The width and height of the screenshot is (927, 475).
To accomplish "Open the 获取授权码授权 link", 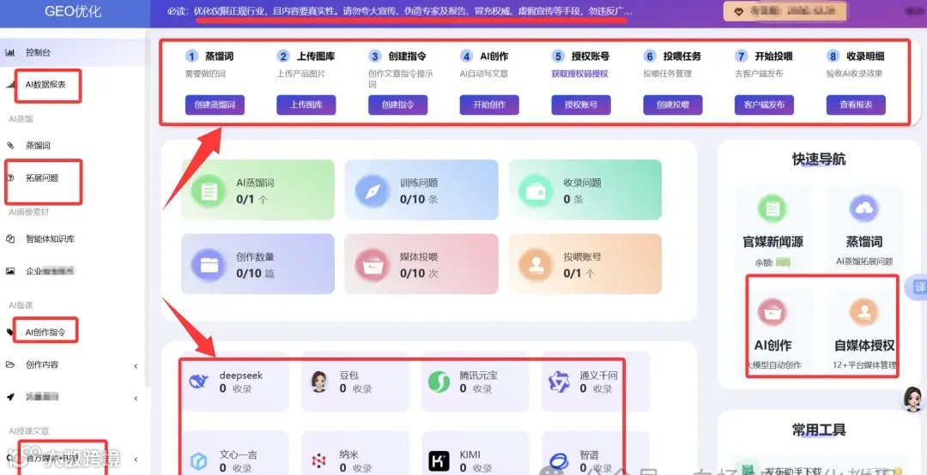I will pos(580,74).
